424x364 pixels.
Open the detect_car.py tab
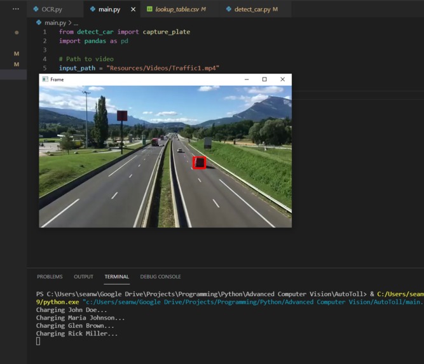coord(256,9)
